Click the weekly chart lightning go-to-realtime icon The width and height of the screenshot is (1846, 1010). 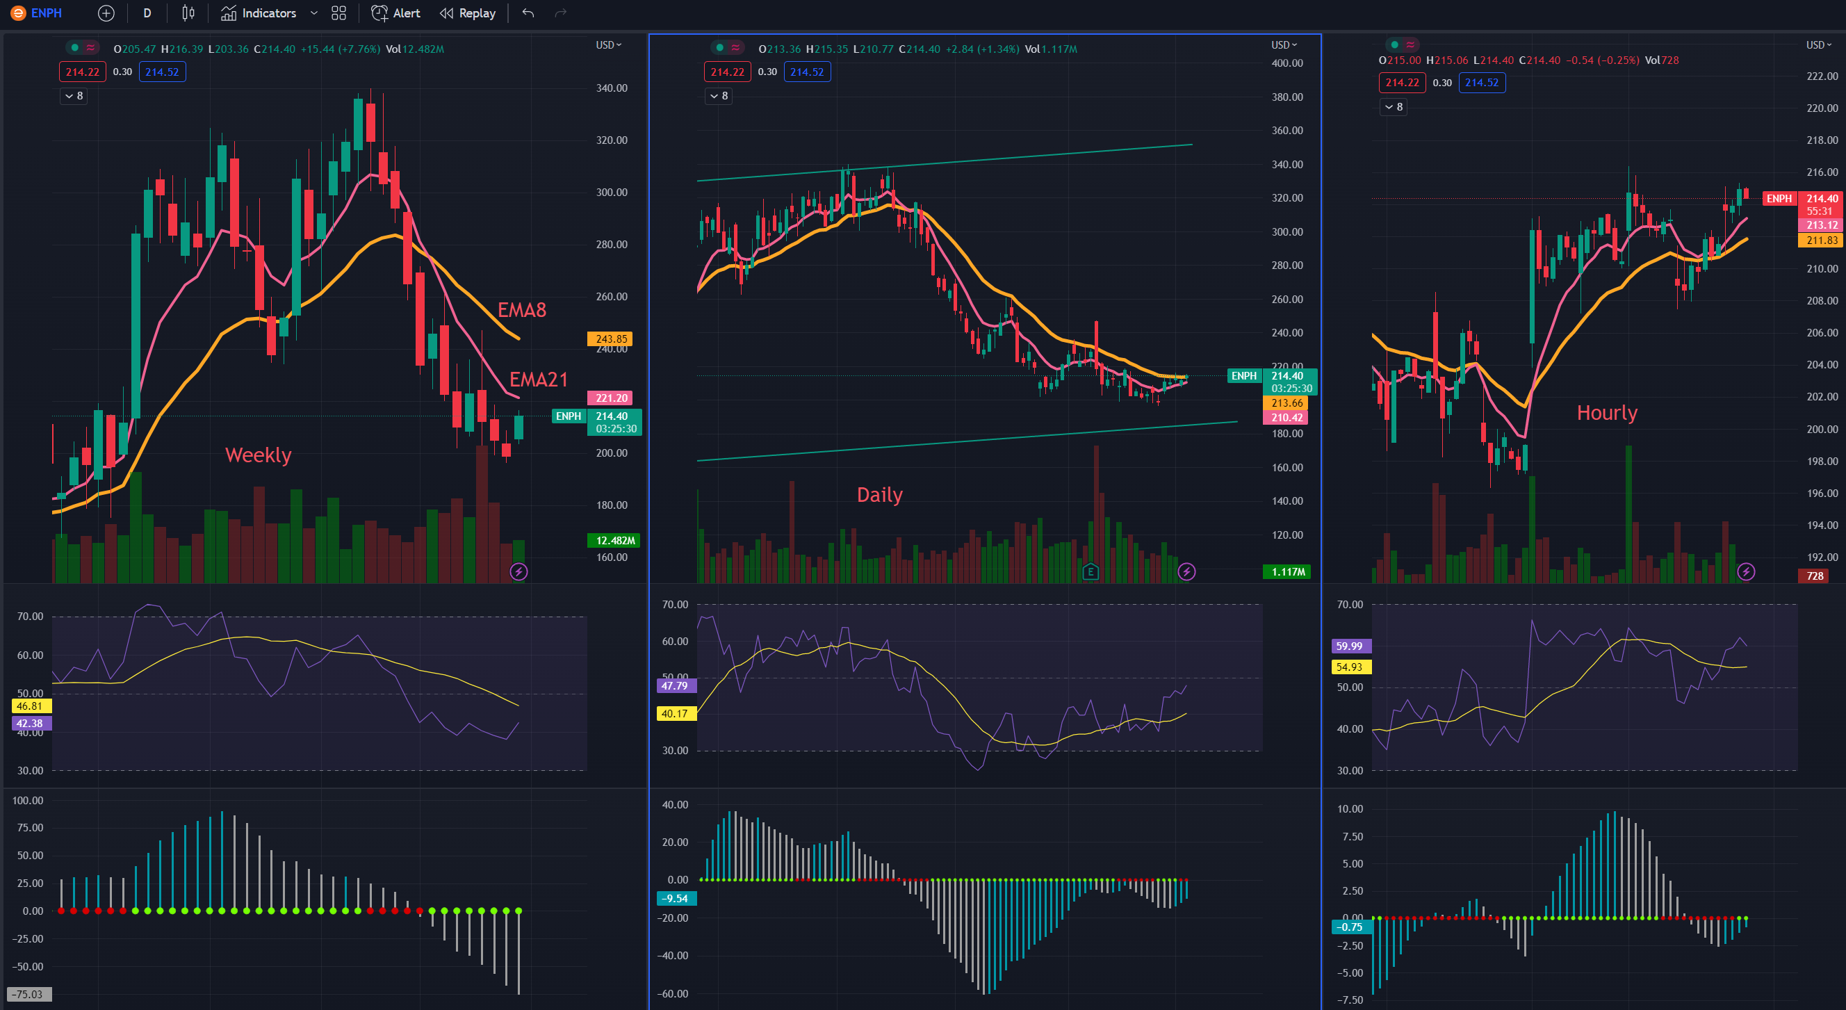point(518,571)
